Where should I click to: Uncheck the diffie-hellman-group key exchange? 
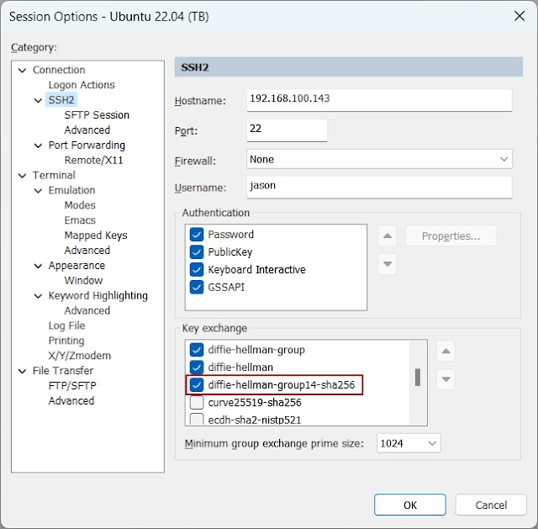pyautogui.click(x=197, y=350)
